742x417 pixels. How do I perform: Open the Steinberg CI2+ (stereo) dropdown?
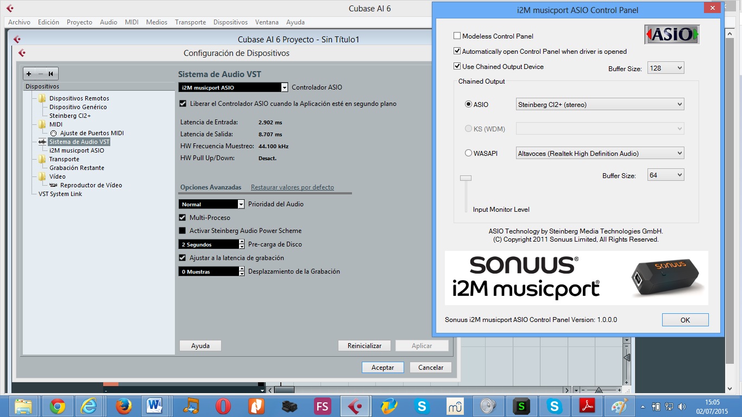(600, 104)
